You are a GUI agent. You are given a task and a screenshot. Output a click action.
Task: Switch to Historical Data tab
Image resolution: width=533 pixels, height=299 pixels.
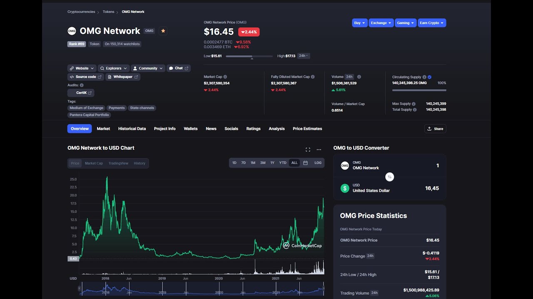(132, 129)
